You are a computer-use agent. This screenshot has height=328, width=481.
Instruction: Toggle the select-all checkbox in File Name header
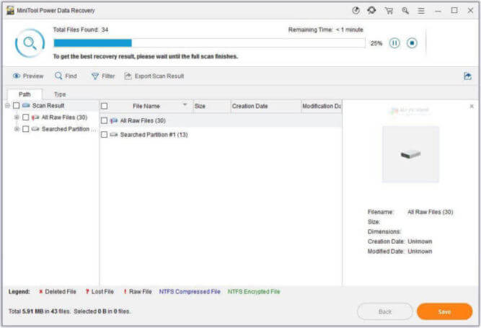pos(105,106)
